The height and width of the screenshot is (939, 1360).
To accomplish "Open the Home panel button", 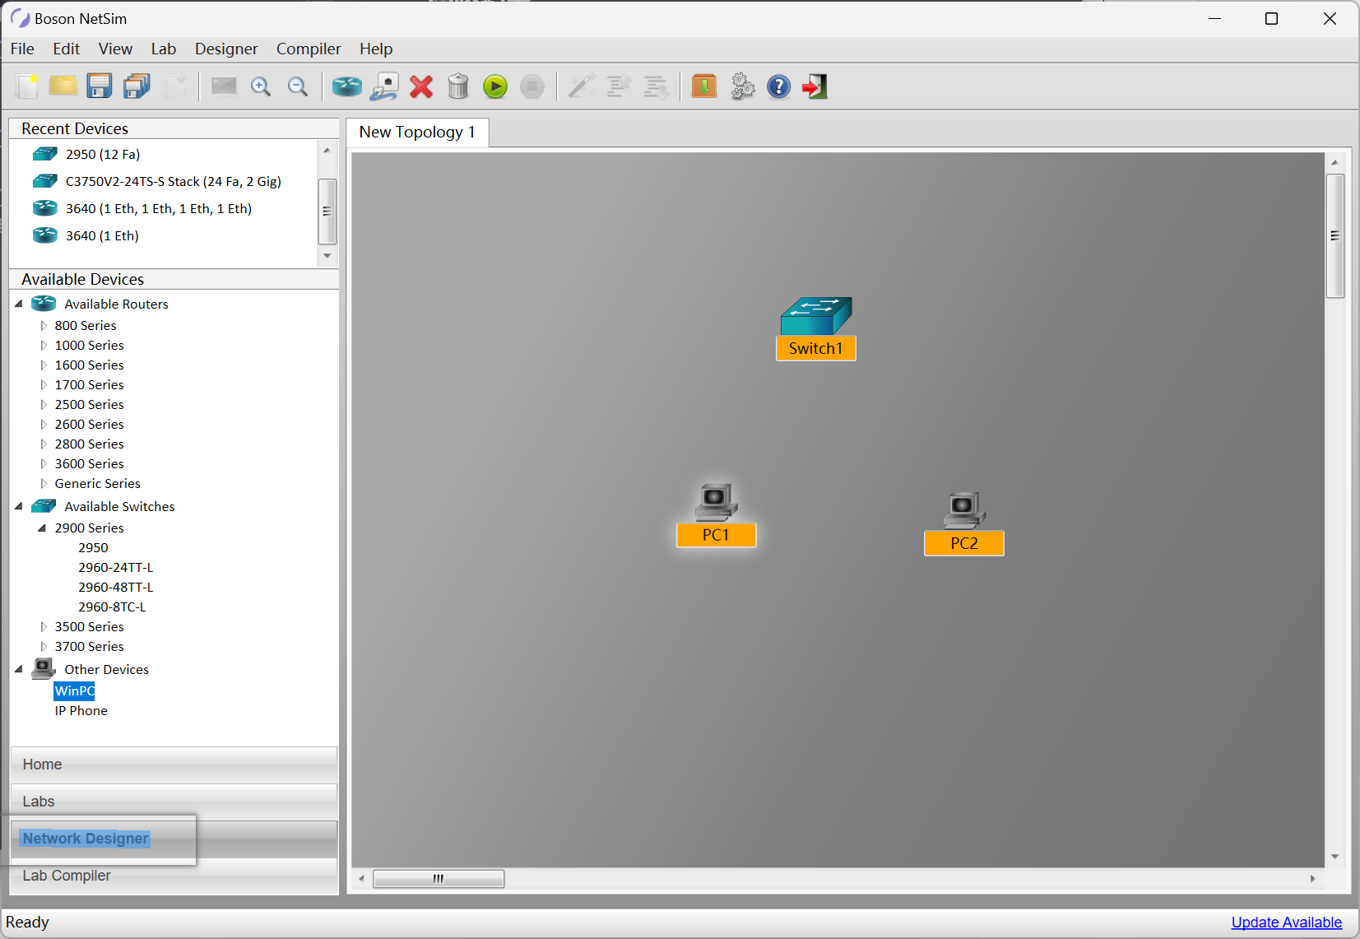I will point(174,765).
